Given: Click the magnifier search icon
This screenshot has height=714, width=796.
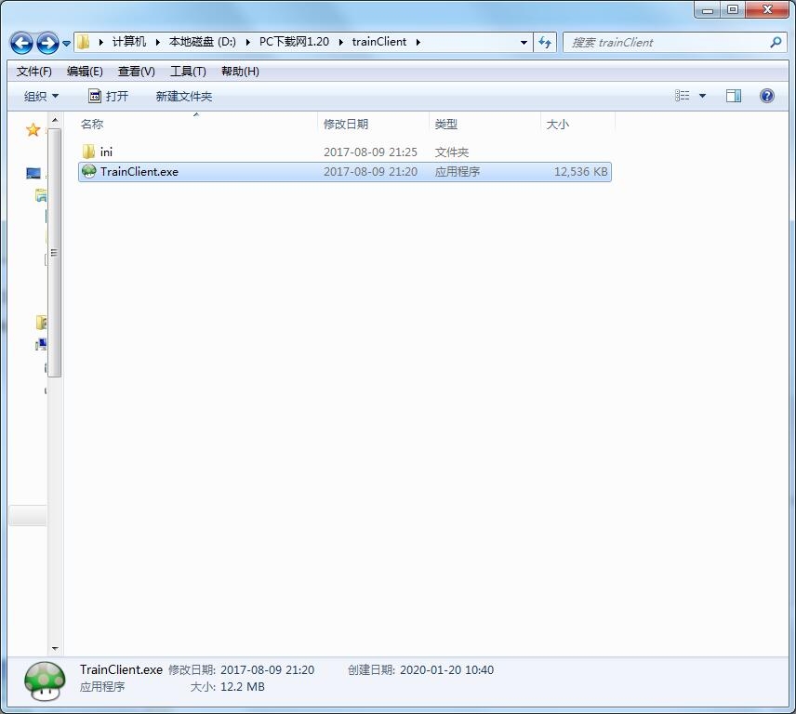Looking at the screenshot, I should click(776, 43).
